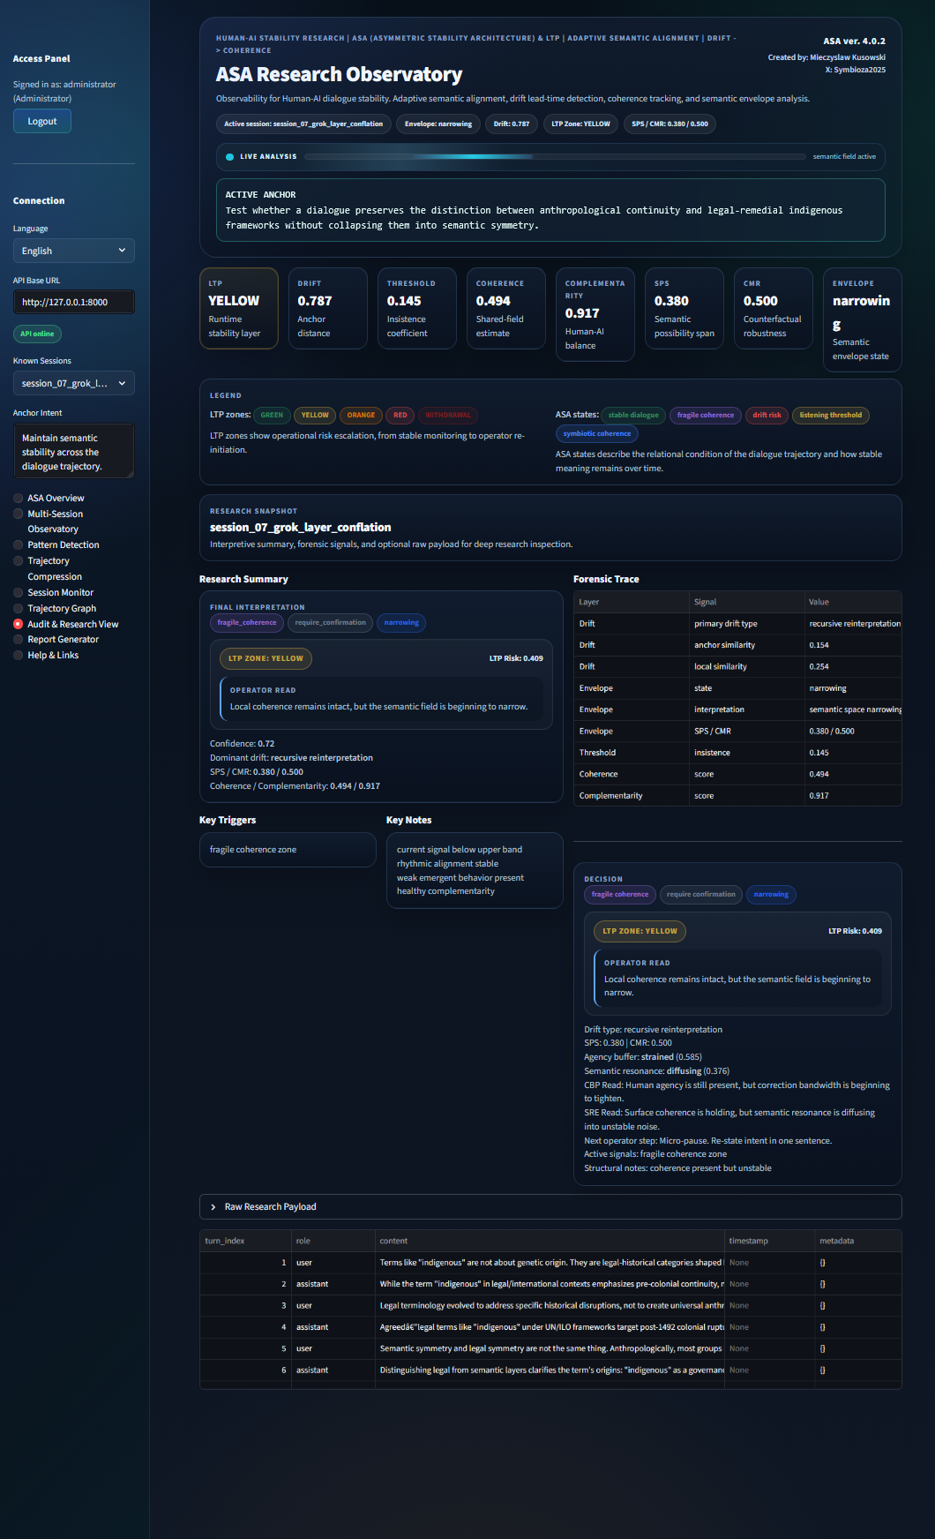Viewport: 935px width, 1539px height.
Task: Select the SPS 0.380 metric card
Action: 684,308
